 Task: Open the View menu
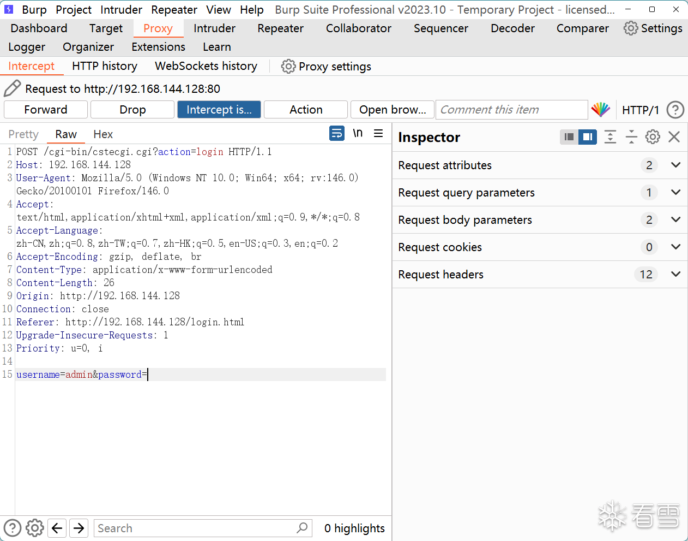(219, 10)
